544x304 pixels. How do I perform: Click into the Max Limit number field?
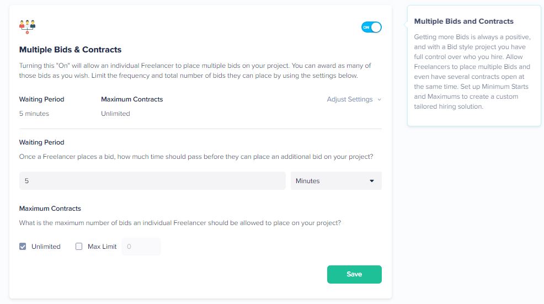coord(141,247)
